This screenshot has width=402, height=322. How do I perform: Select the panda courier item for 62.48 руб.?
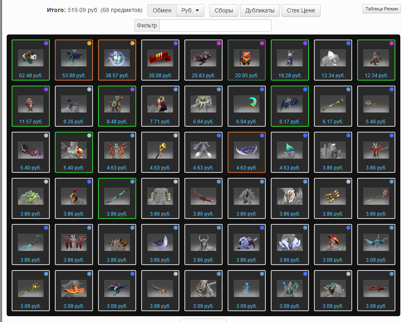[31, 60]
